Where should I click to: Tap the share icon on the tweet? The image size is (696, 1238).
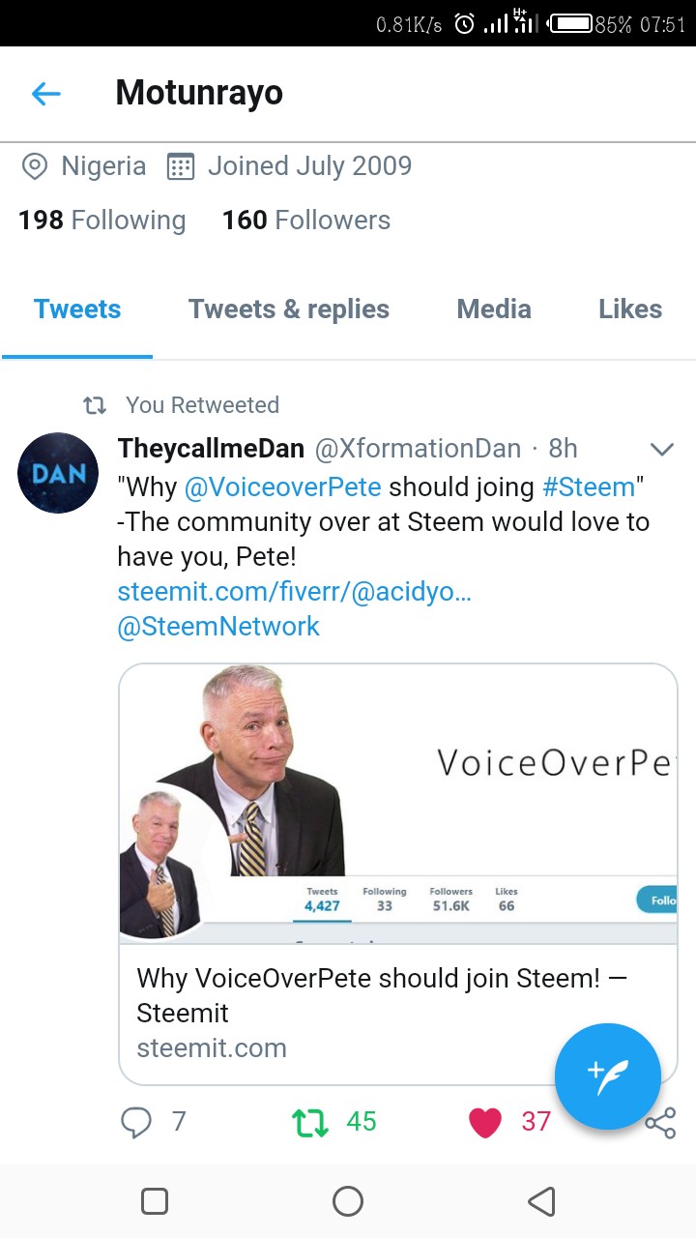click(660, 1123)
